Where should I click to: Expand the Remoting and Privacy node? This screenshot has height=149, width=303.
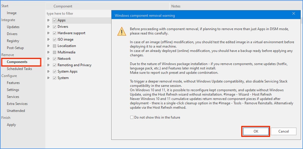point(48,65)
